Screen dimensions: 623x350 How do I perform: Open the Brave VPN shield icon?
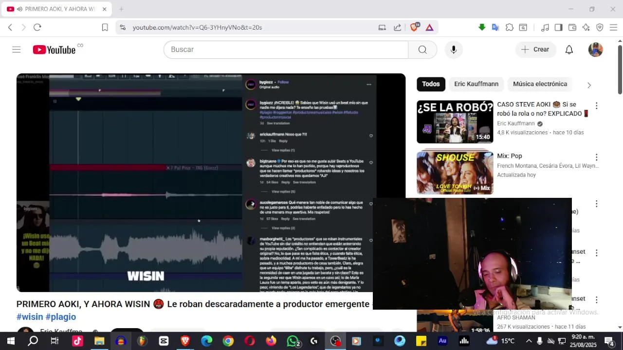pos(600,28)
